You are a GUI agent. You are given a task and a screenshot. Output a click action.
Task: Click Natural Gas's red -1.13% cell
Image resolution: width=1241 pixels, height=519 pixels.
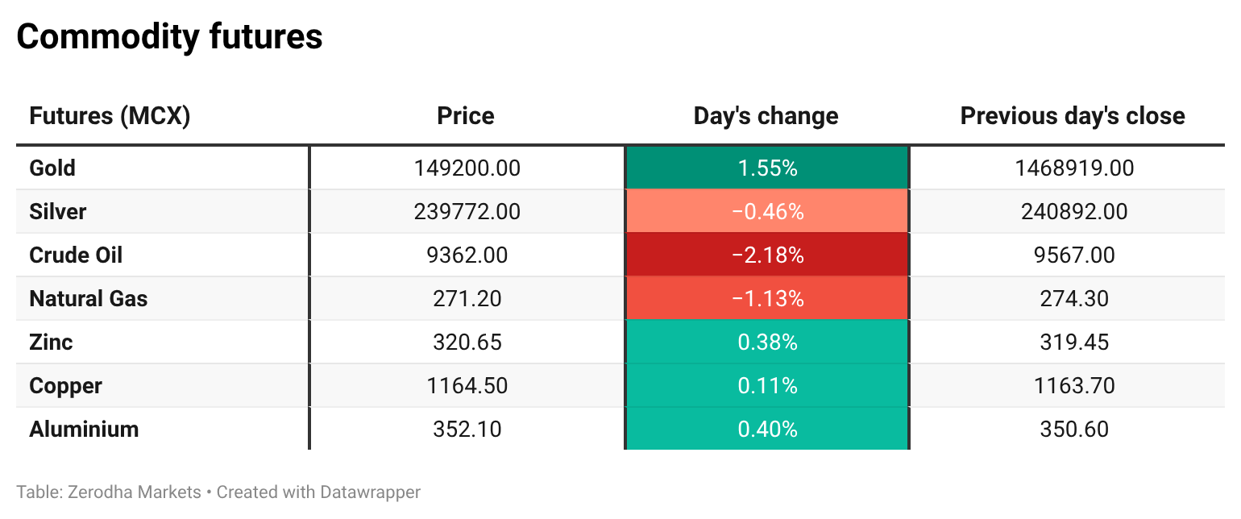pos(767,298)
